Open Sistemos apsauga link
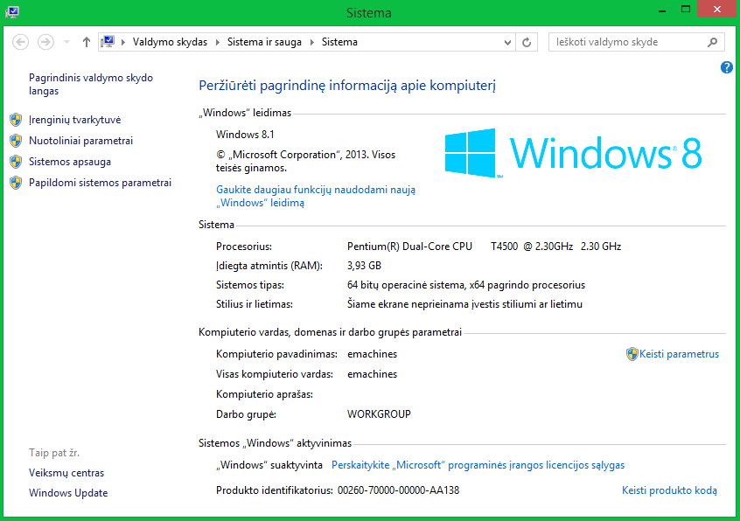The height and width of the screenshot is (521, 740). (70, 162)
